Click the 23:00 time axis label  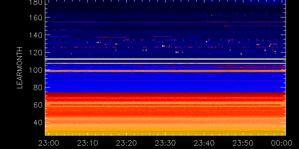[49, 143]
